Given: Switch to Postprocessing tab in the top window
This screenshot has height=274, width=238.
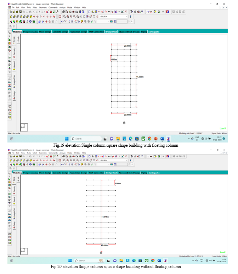Looking at the screenshot, I should (30, 32).
